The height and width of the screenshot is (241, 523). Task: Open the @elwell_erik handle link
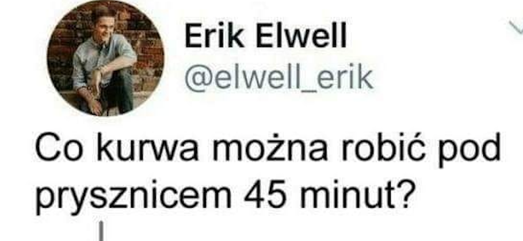[278, 79]
